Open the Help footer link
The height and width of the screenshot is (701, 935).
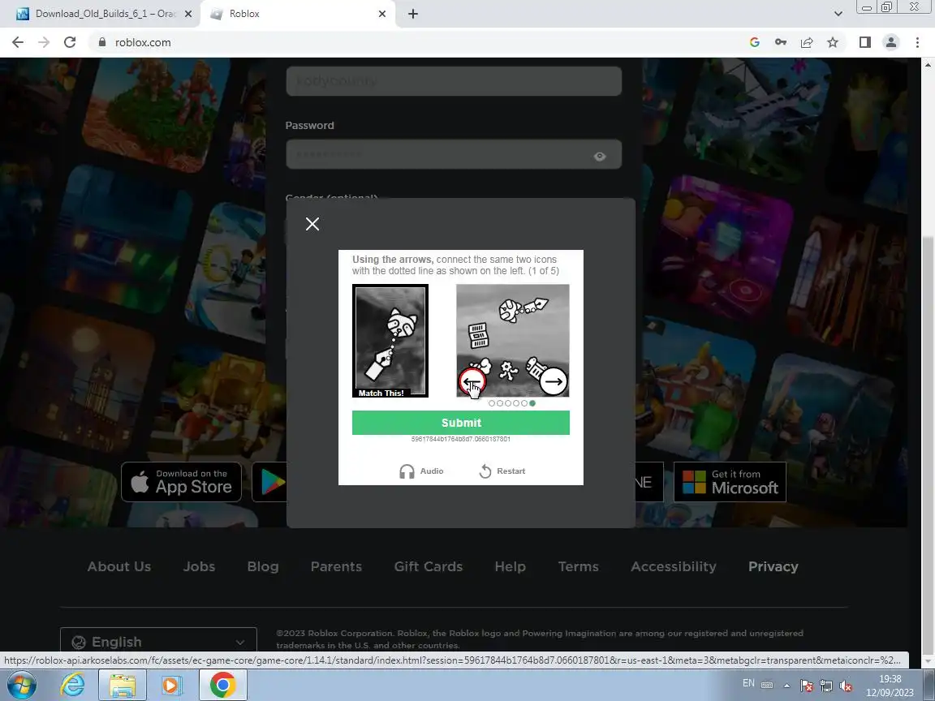click(x=511, y=566)
